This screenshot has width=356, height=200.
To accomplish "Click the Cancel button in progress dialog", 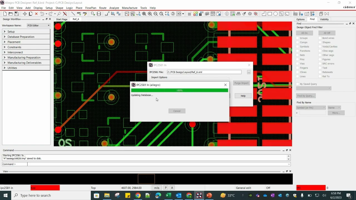I will tap(177, 111).
